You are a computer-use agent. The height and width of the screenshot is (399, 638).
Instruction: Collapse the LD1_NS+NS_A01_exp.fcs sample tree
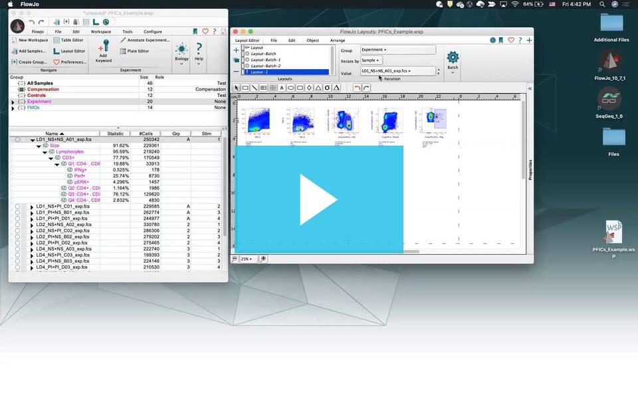[x=33, y=140]
